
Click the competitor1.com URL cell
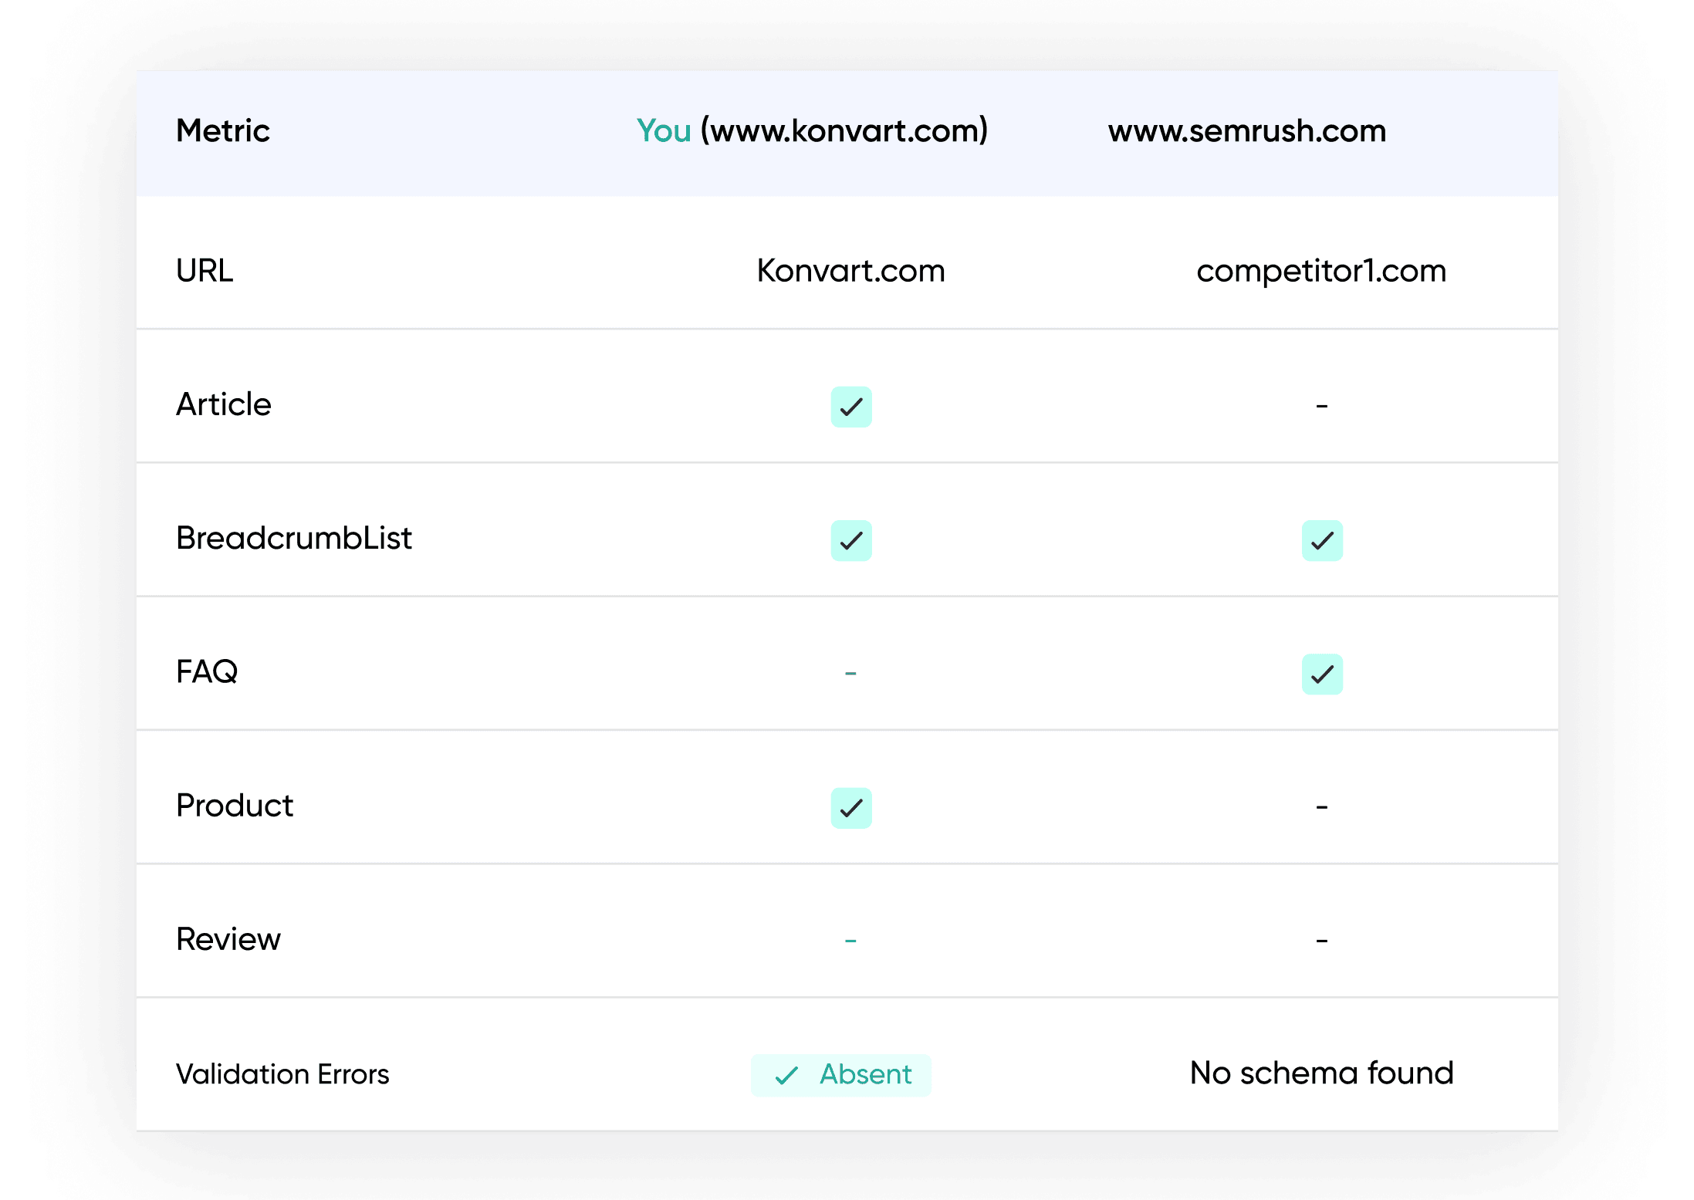pos(1320,271)
